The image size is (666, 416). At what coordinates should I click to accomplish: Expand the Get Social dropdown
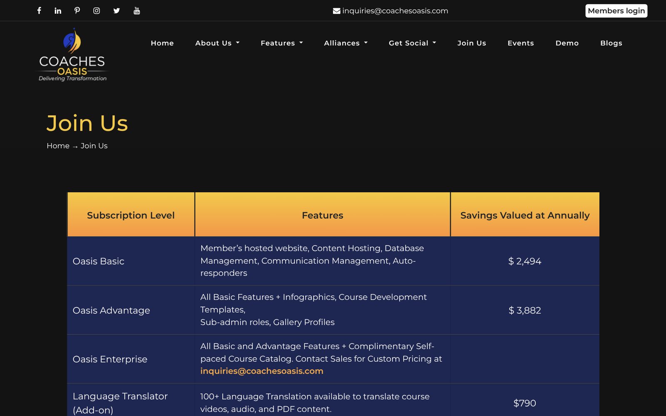coord(413,43)
